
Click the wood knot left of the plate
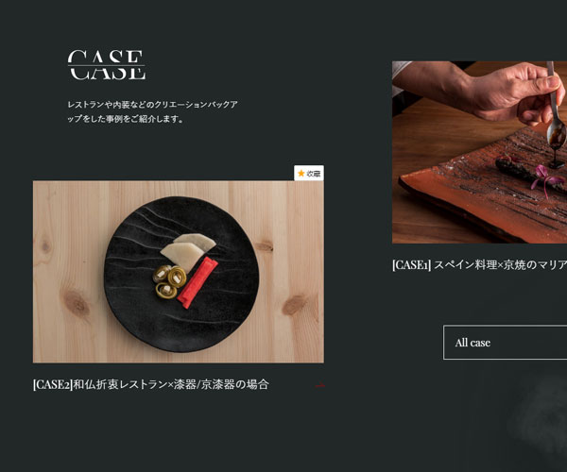[76, 303]
